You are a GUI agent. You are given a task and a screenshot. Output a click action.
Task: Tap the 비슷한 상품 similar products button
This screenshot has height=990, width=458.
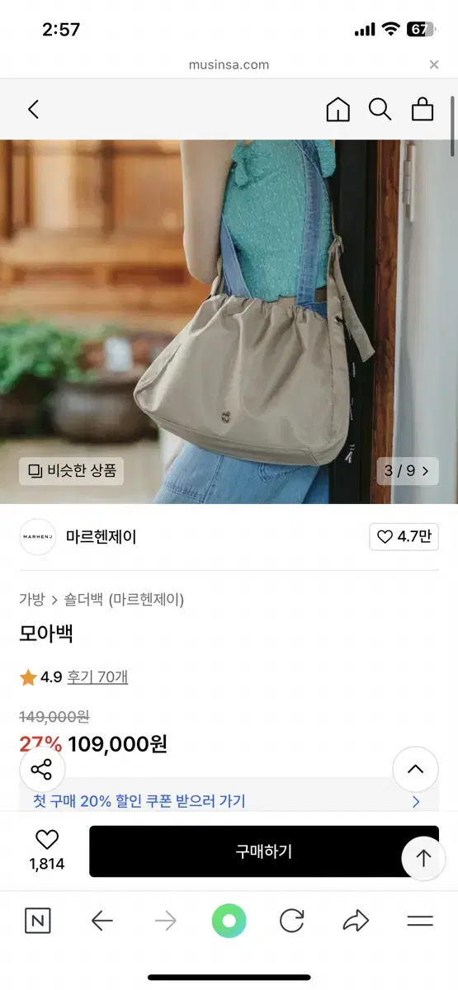pos(72,471)
